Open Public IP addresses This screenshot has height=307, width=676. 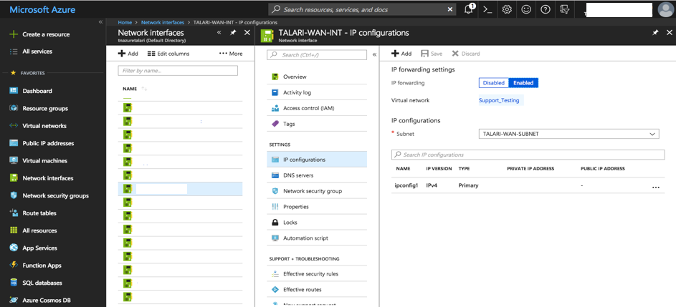48,143
